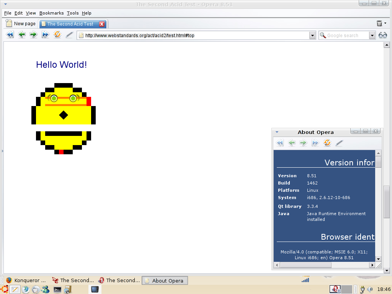Open the Tools menu

click(73, 13)
